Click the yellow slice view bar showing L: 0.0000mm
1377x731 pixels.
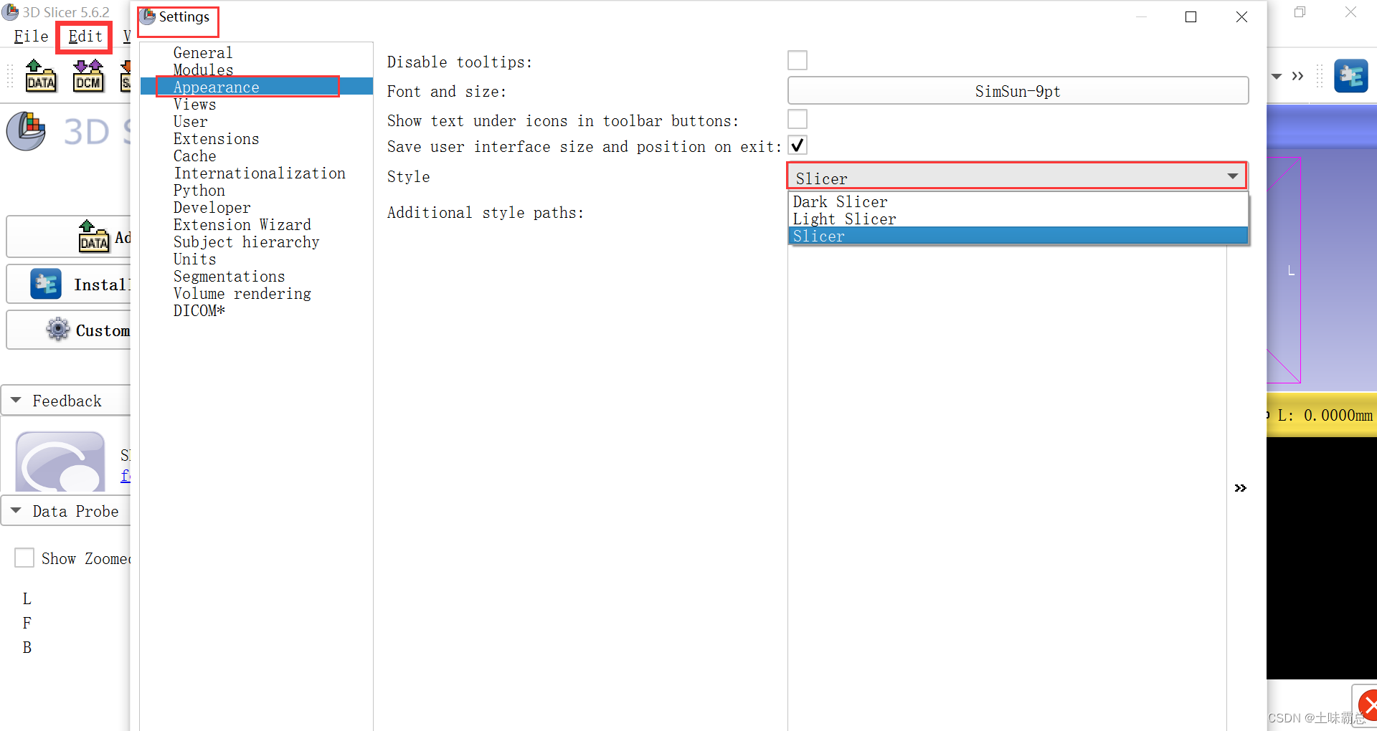click(1322, 415)
